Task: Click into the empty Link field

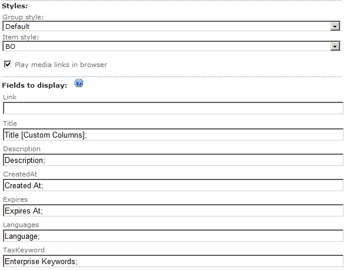Action: coord(173,108)
